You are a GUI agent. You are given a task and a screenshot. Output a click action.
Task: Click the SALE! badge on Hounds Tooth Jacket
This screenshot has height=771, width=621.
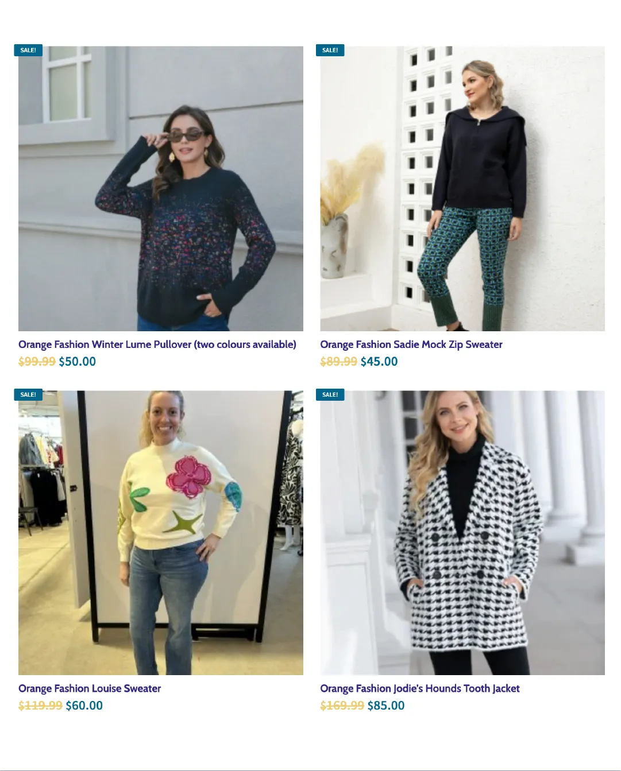coord(330,394)
